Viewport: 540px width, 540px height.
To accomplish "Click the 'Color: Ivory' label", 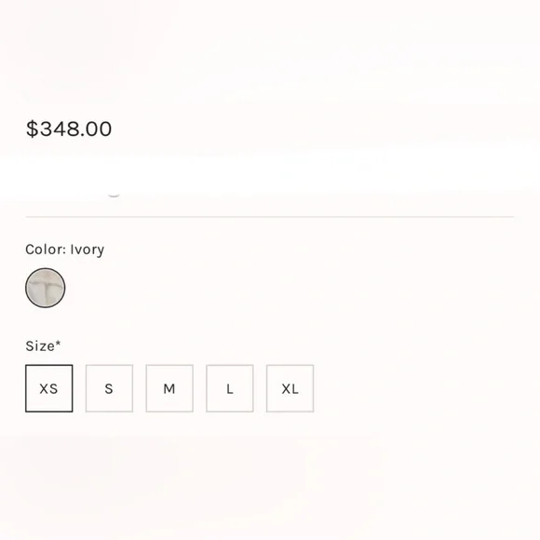I will tap(65, 250).
